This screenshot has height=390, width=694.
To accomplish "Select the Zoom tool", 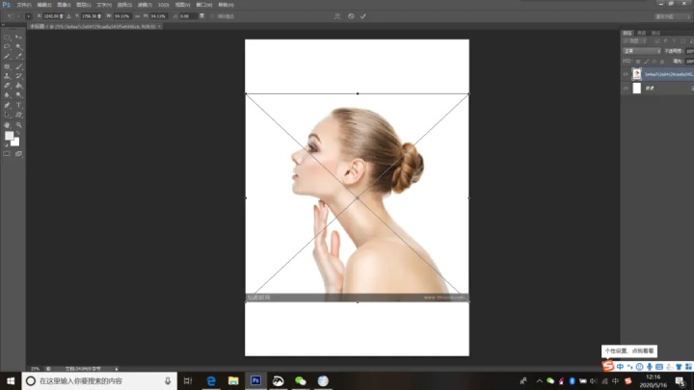I will click(x=18, y=125).
